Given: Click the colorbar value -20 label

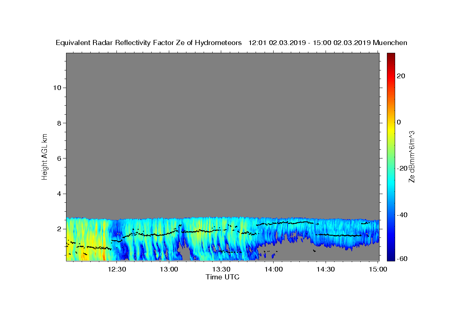Looking at the screenshot, I should 402,168.
